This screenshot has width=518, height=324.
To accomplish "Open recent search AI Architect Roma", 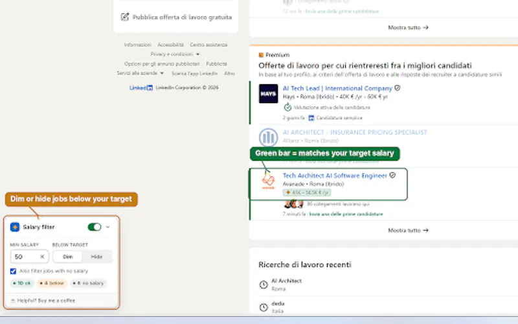I will [x=286, y=284].
